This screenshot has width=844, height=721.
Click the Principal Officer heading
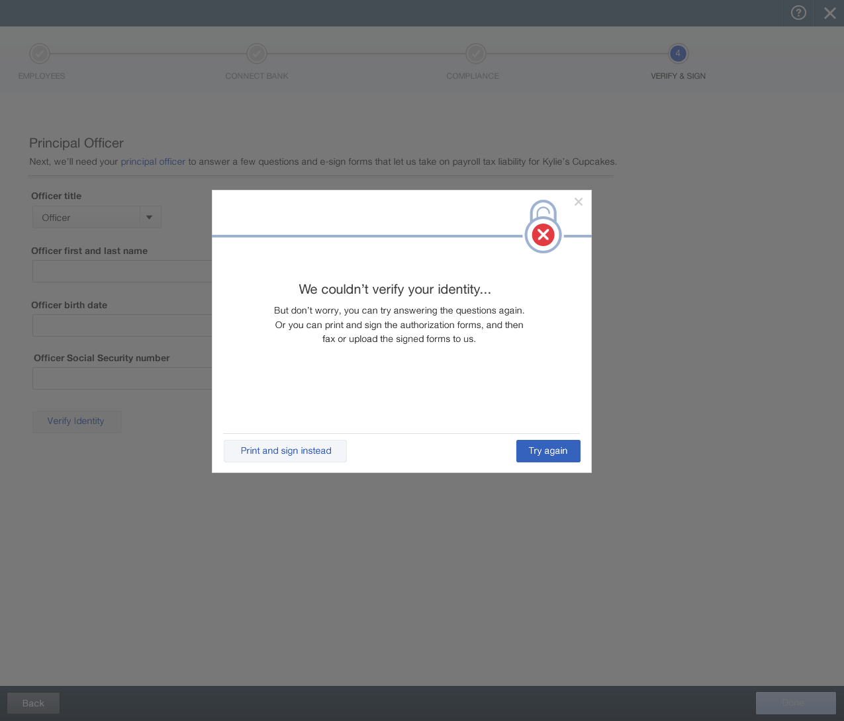tap(76, 143)
